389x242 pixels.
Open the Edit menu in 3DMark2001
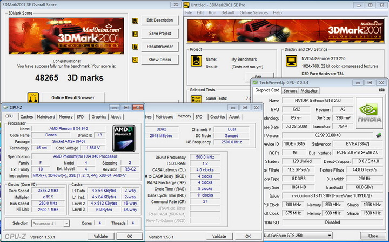tap(200, 12)
